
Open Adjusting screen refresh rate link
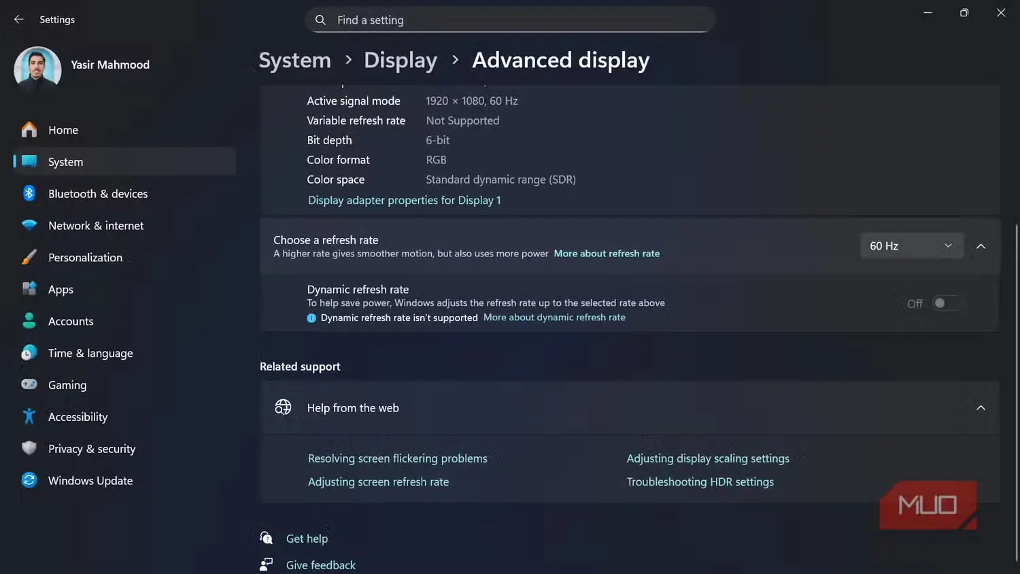click(x=378, y=482)
